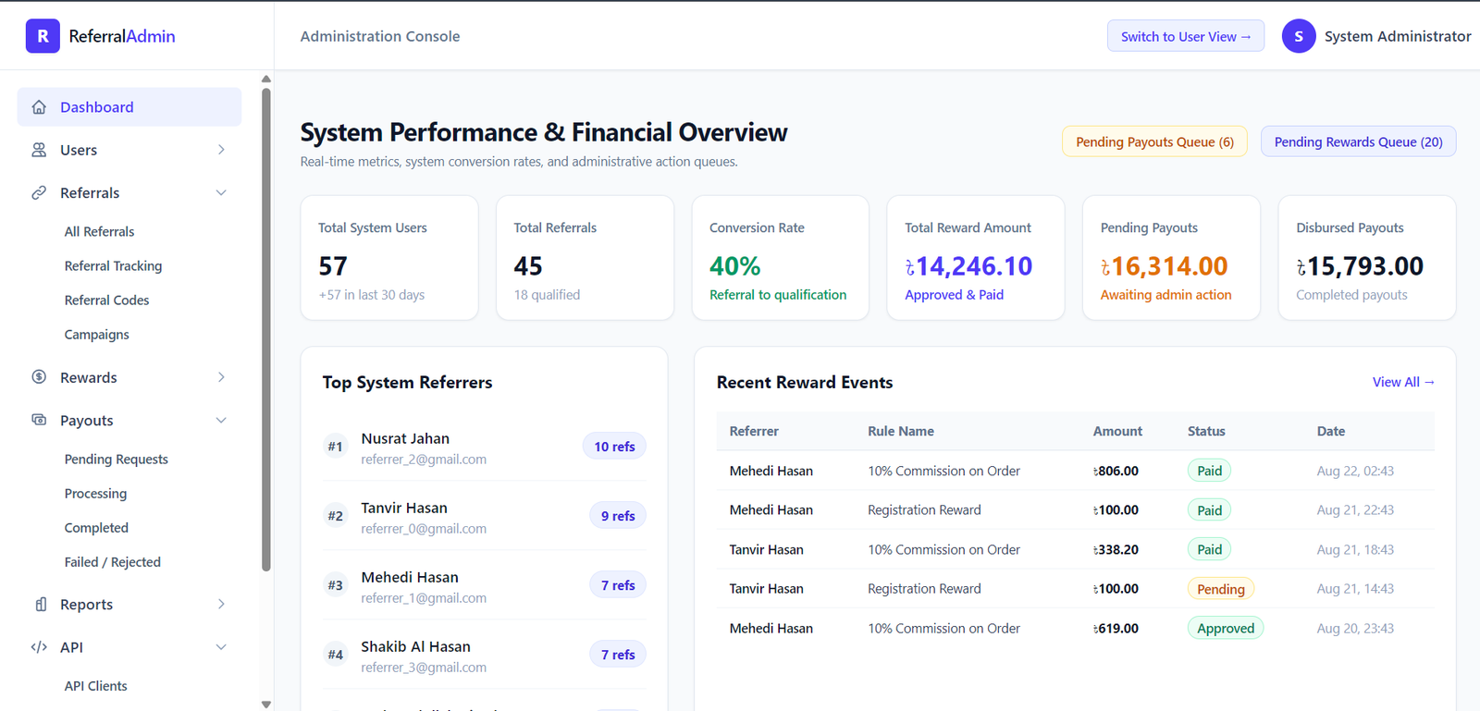Click the Status column header
Image resolution: width=1480 pixels, height=711 pixels.
1206,431
